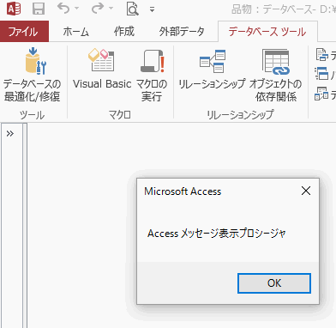Click OK in the Microsoft Access dialog

274,283
